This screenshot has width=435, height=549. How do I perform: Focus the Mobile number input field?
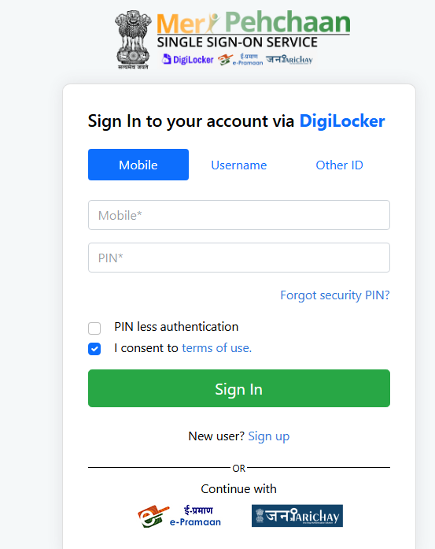pos(239,215)
